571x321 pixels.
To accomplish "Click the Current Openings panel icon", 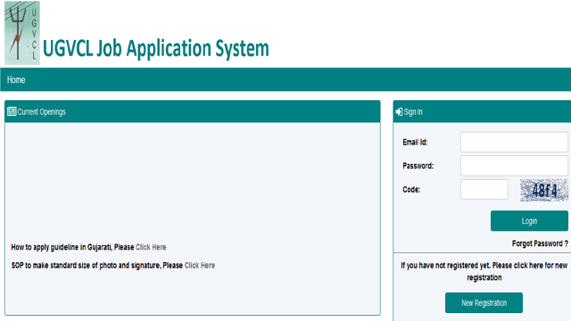I will 12,111.
